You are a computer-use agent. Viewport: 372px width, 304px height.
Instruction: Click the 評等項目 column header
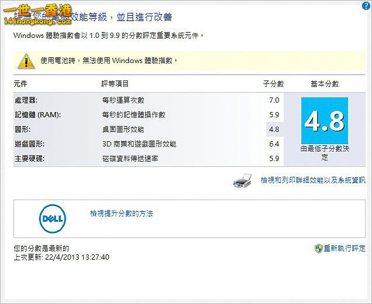click(x=115, y=84)
